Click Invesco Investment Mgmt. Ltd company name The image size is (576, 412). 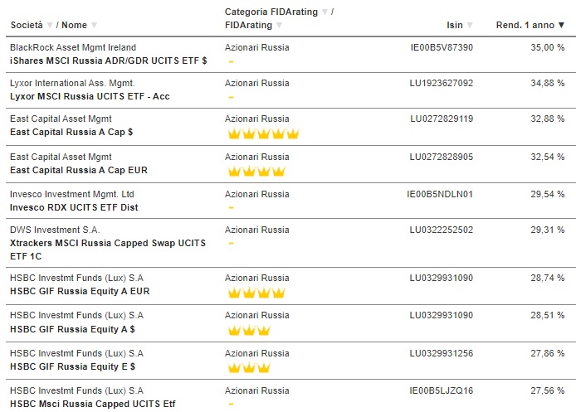tap(72, 194)
